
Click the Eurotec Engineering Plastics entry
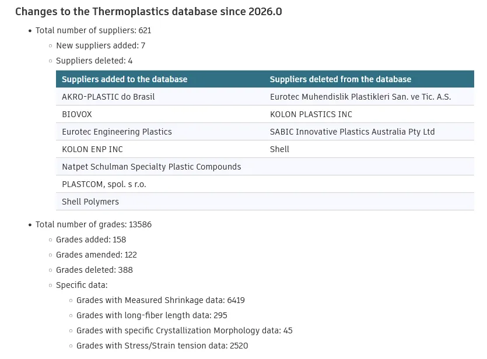coord(117,132)
